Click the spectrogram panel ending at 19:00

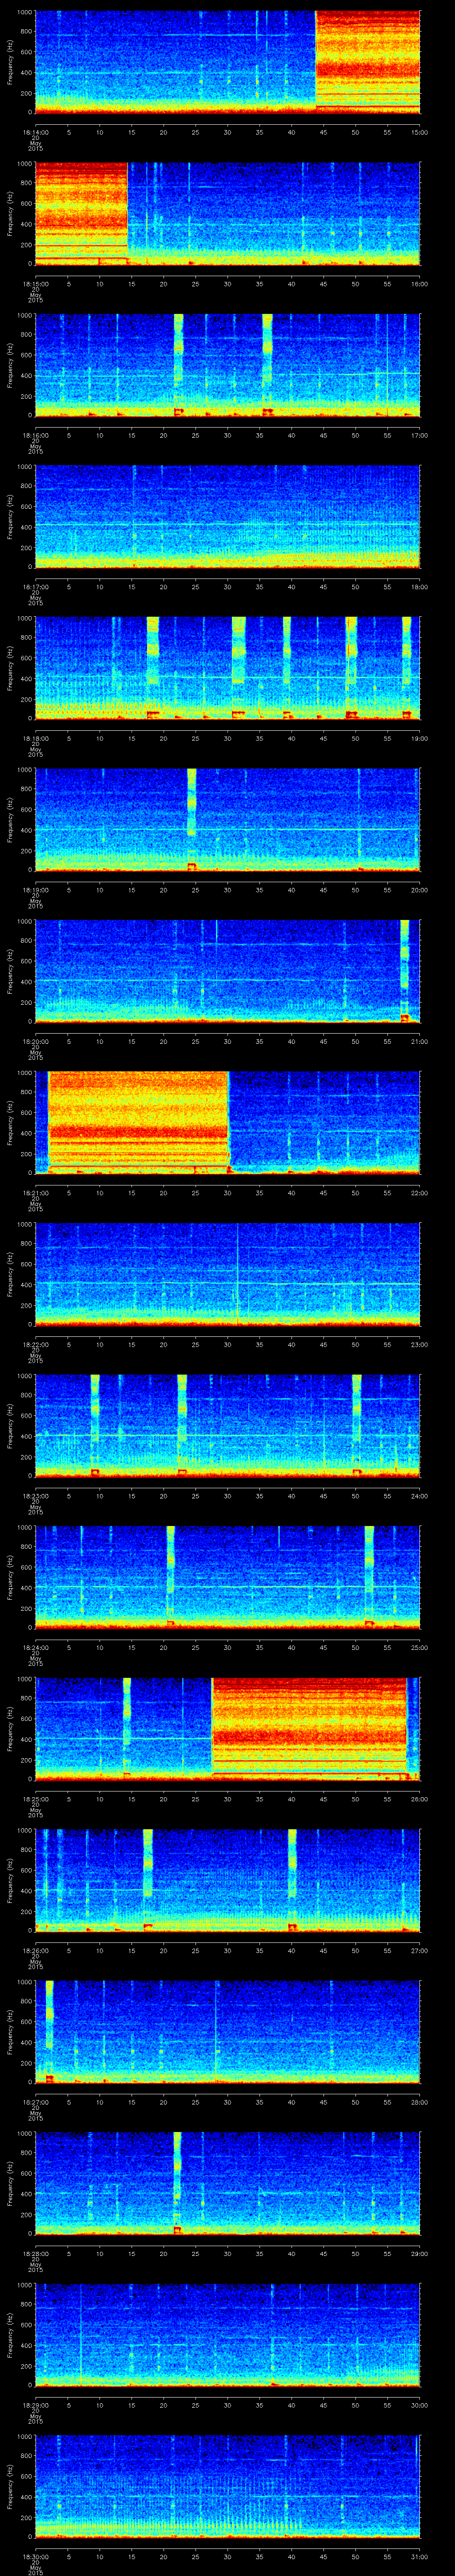[x=228, y=668]
